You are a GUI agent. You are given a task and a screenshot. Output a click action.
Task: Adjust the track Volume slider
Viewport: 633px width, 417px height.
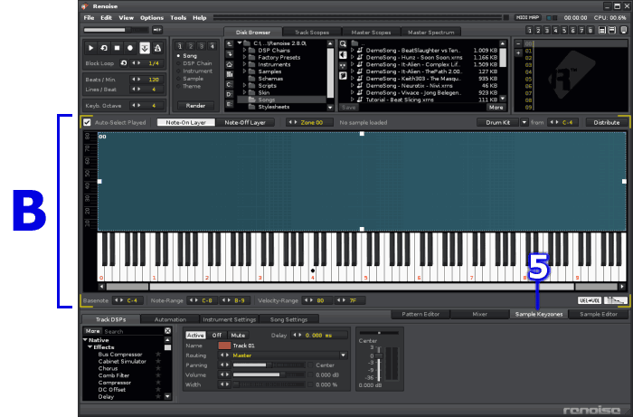coord(269,375)
